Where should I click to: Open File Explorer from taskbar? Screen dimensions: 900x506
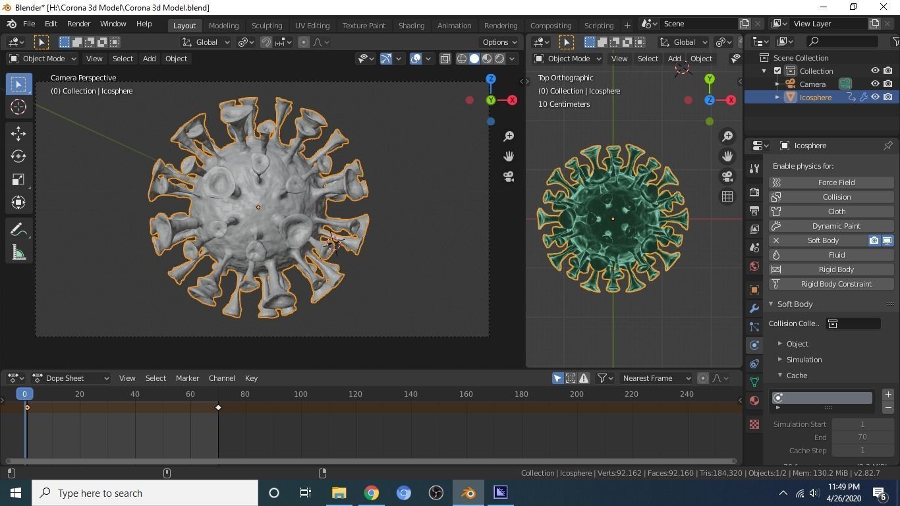point(339,493)
